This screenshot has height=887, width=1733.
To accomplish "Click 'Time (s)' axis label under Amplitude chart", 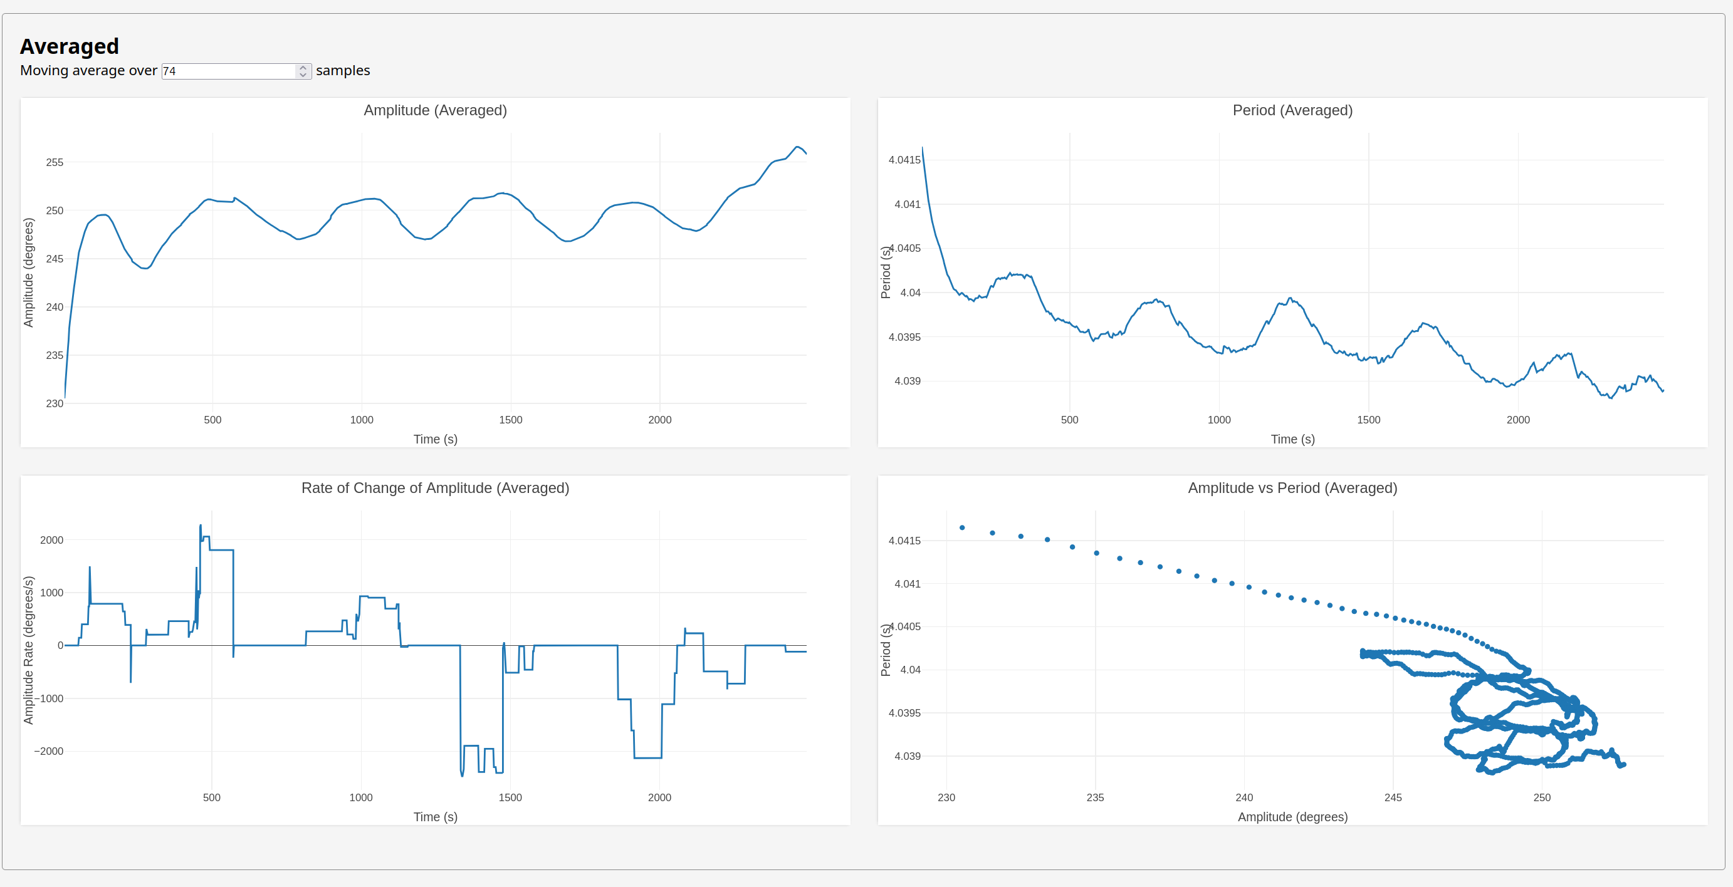I will click(x=435, y=439).
